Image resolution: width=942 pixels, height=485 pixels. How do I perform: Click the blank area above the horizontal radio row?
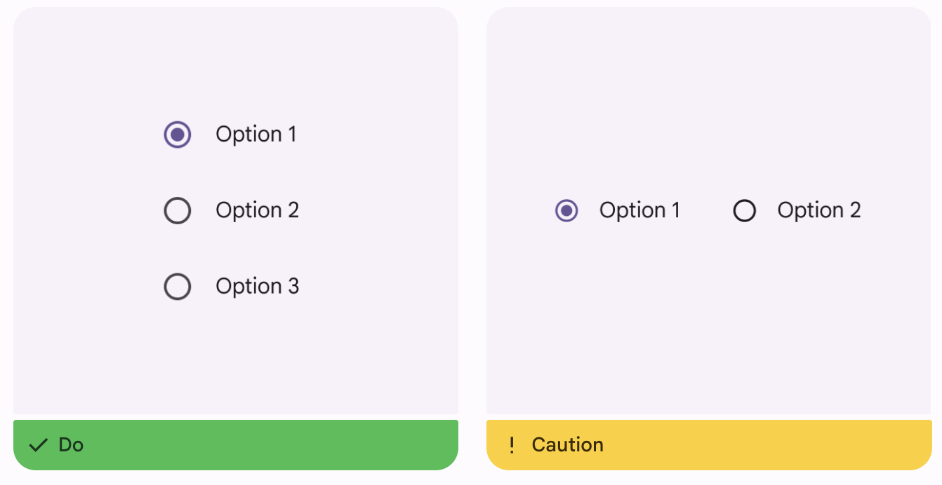(x=709, y=105)
